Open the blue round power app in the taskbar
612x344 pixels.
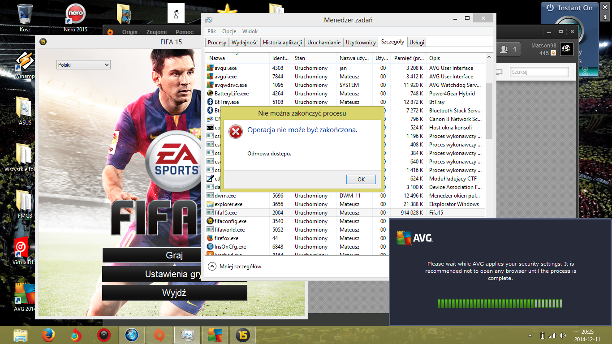coord(132,335)
